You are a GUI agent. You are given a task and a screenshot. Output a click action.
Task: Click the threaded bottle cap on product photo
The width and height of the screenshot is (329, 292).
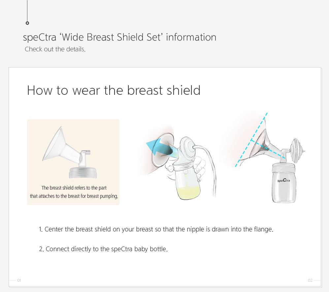point(83,173)
